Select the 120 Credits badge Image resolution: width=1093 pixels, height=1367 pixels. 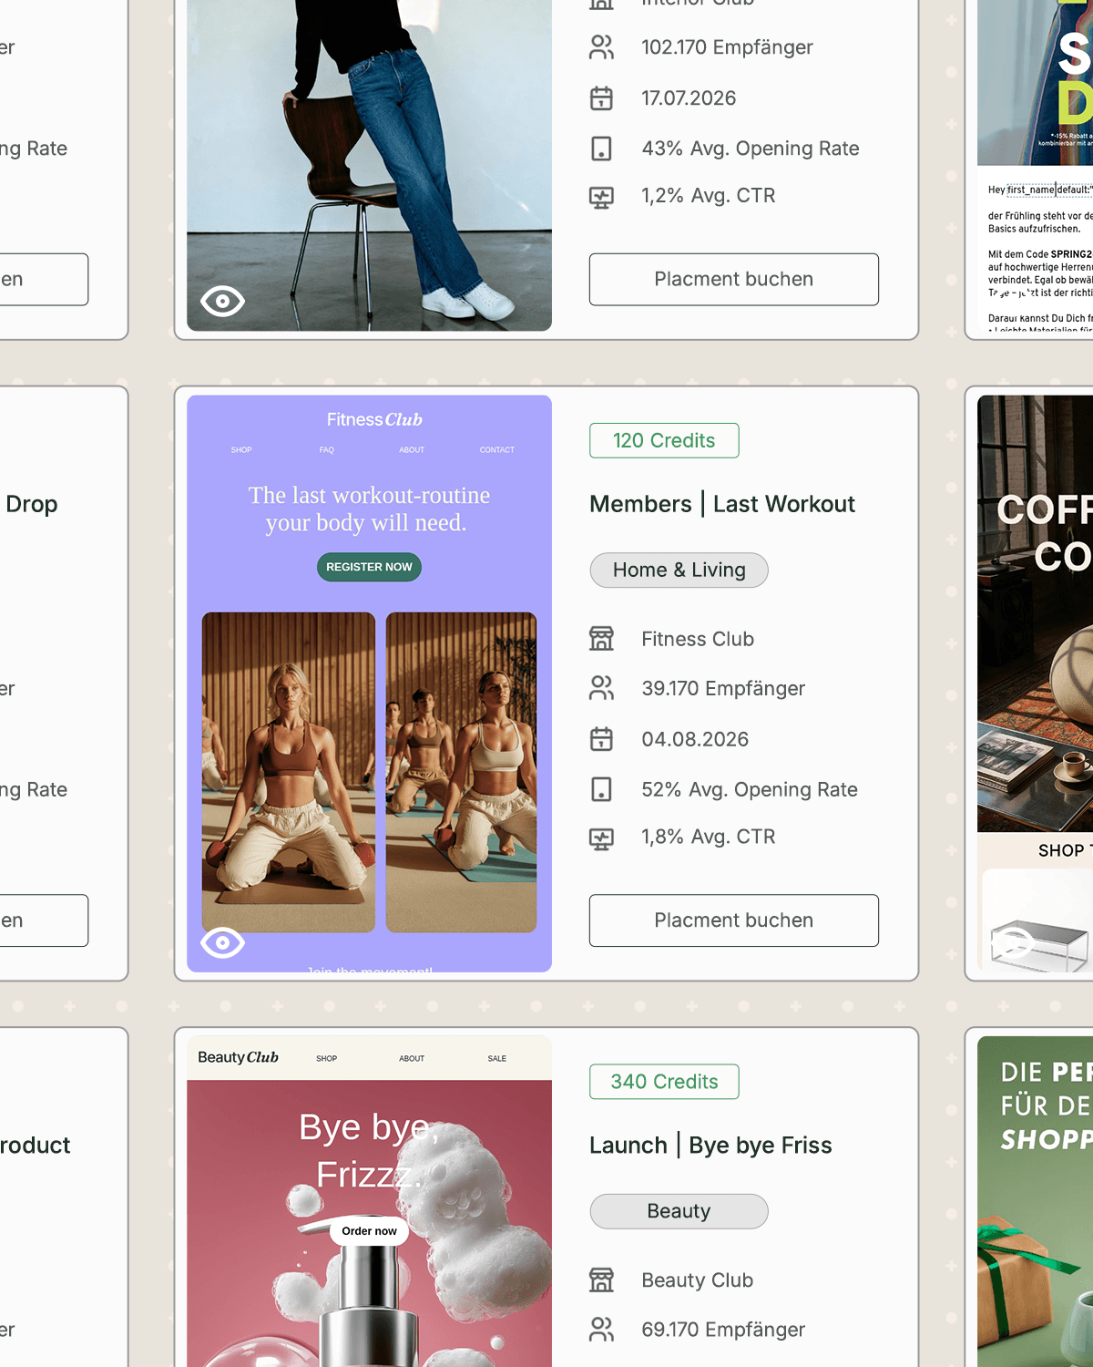pos(664,441)
